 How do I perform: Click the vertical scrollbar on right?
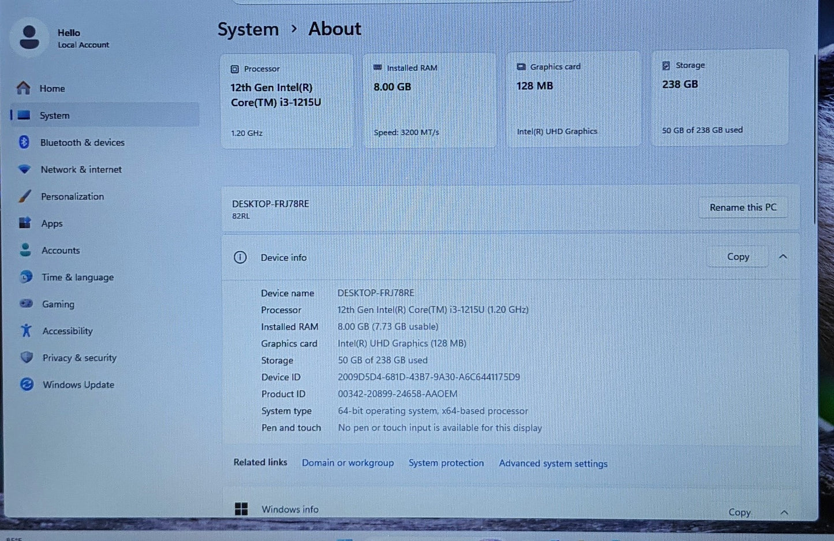(816, 139)
